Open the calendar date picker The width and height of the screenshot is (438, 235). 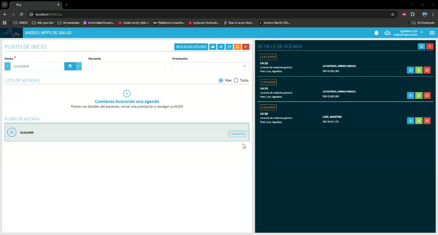coord(70,66)
